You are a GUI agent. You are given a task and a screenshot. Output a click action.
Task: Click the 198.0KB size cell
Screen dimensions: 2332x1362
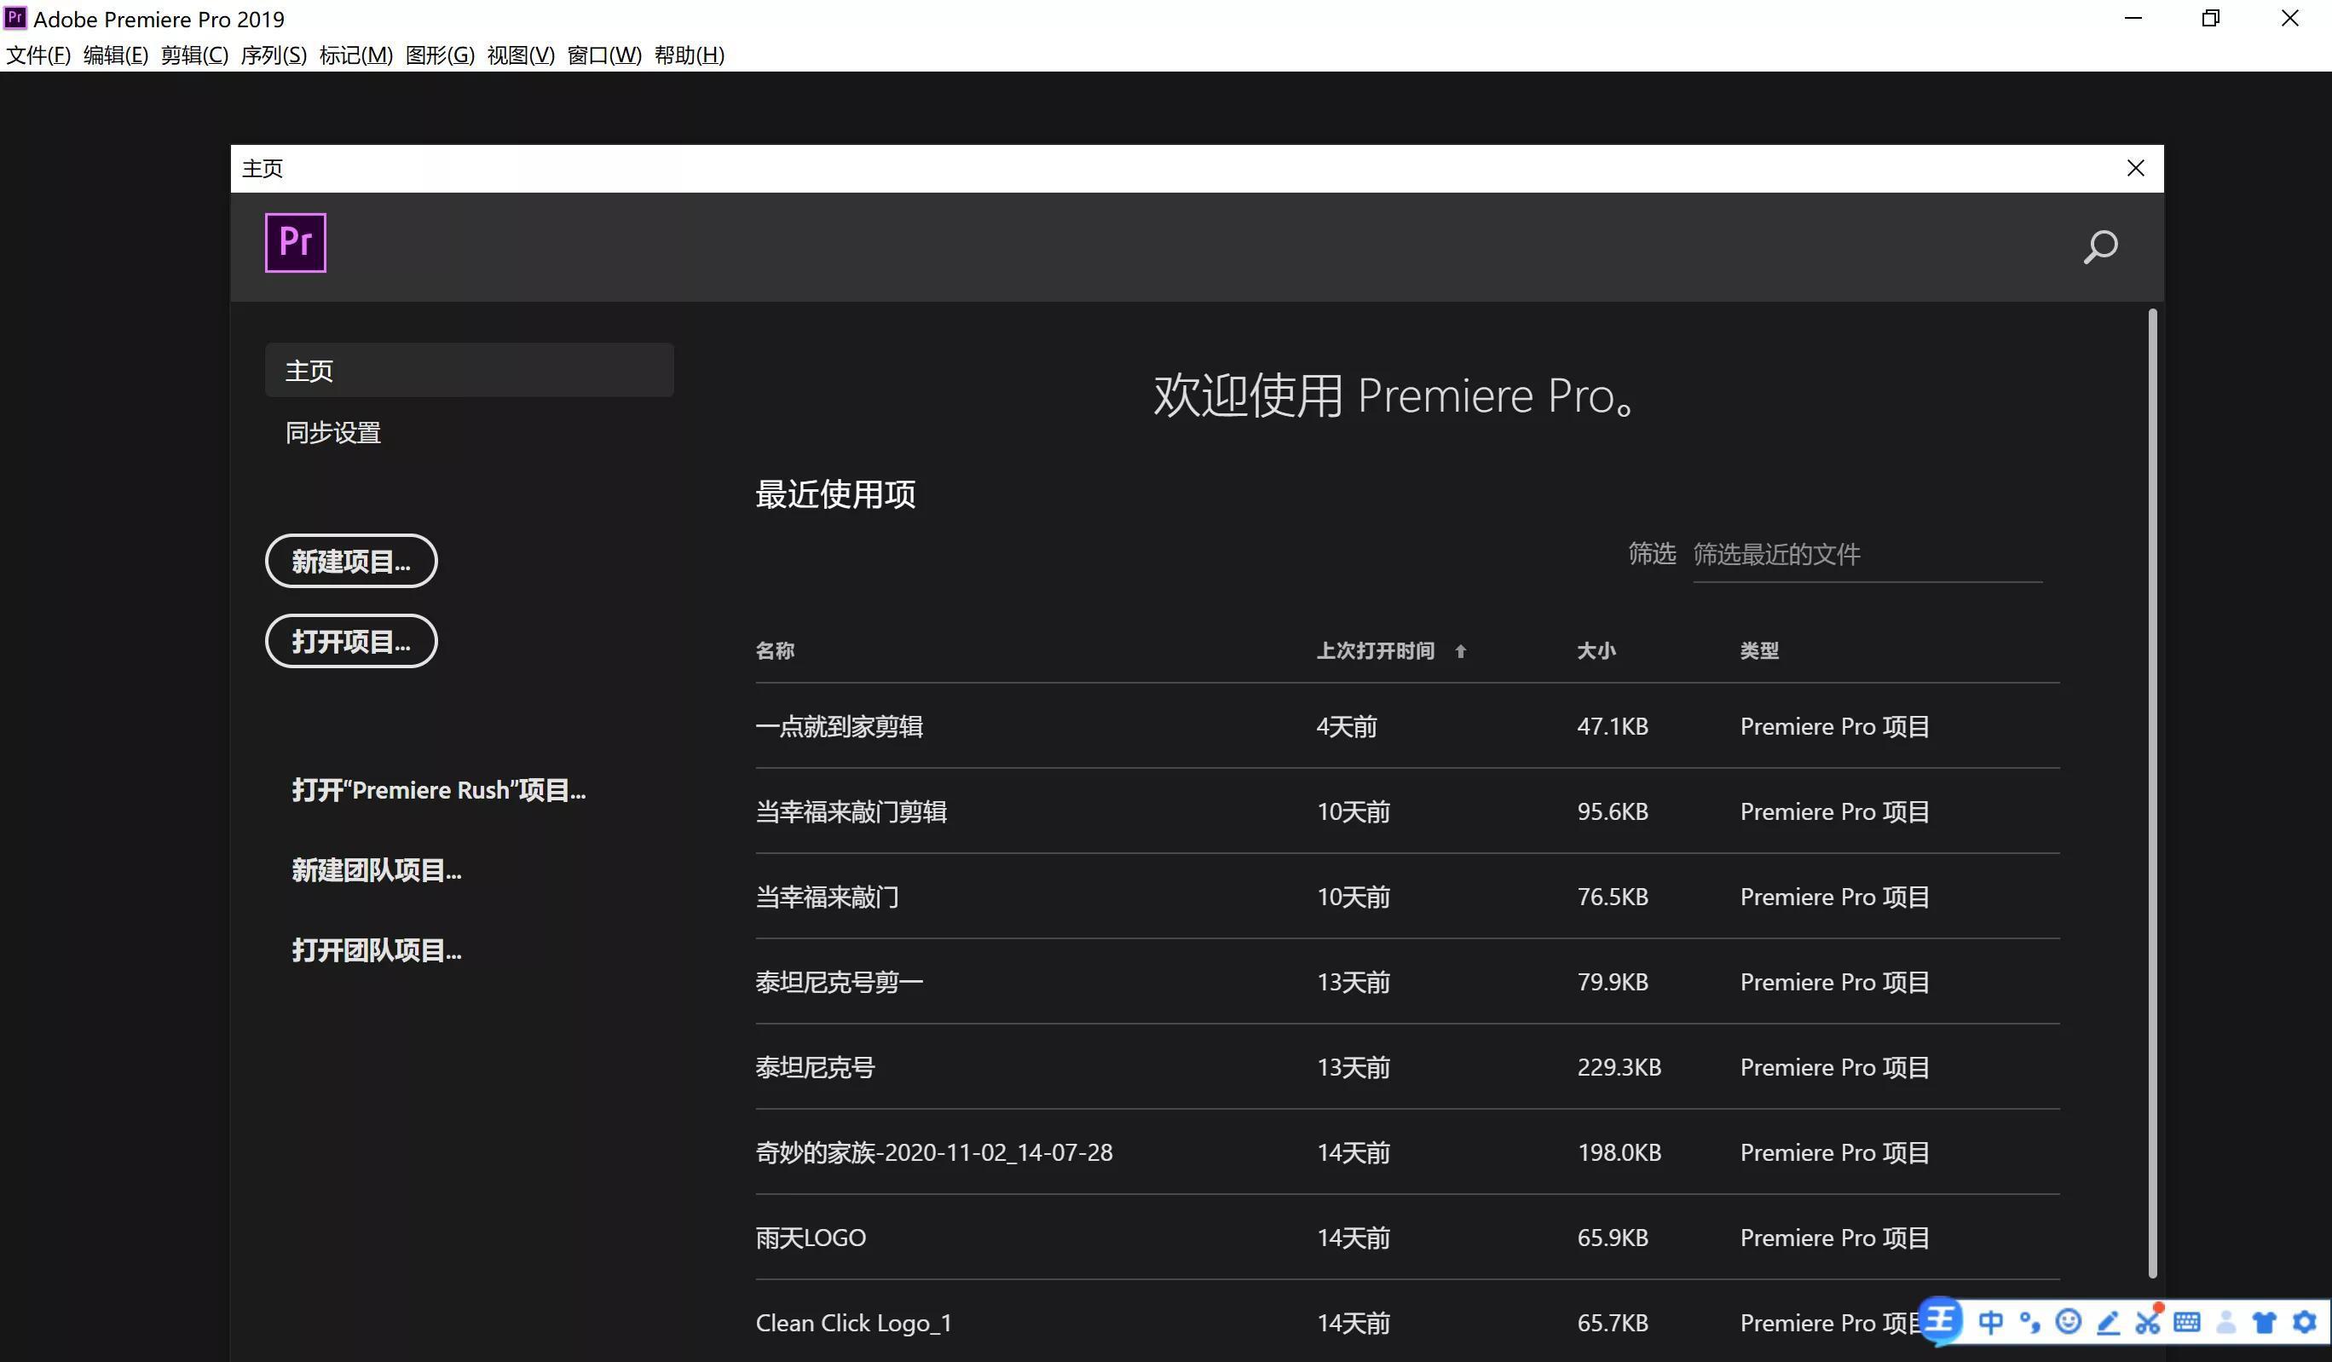(x=1619, y=1152)
